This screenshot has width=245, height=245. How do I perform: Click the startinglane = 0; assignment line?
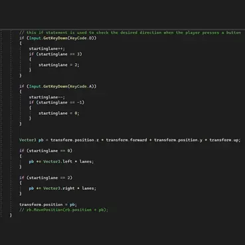[59, 114]
